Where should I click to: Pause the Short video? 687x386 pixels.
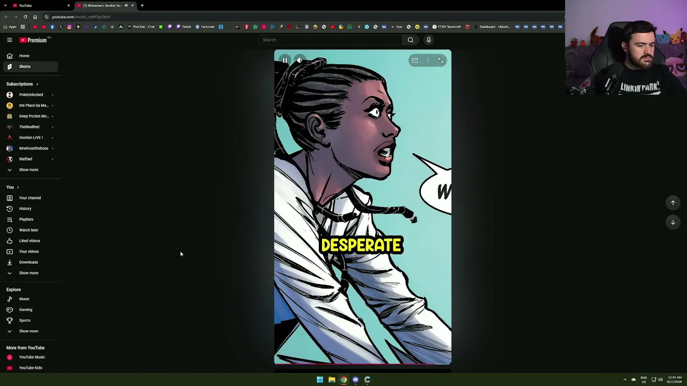click(x=285, y=61)
